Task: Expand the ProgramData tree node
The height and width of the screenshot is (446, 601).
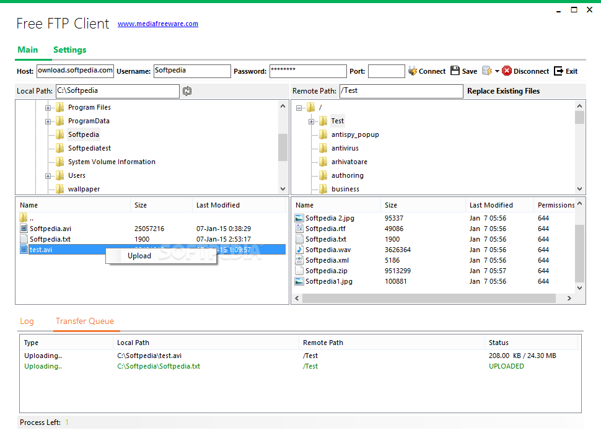Action: pos(48,121)
